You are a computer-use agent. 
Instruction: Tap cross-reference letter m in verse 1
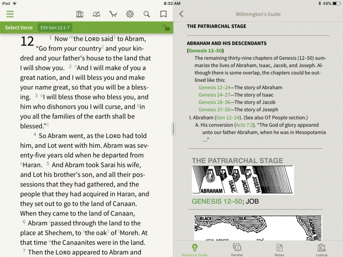72,37
